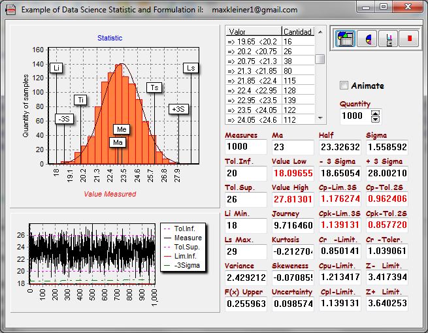
Task: Click the +3S label on the histogram
Action: click(x=178, y=109)
